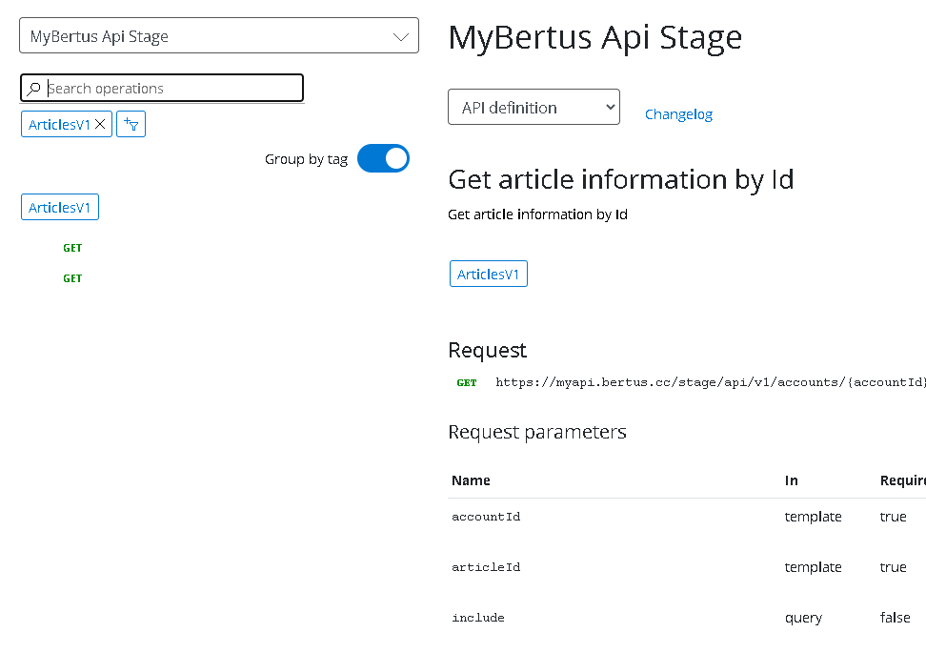Viewport: 926px width, 653px height.
Task: Select ArticlesV1 tag group in operations list
Action: [59, 208]
